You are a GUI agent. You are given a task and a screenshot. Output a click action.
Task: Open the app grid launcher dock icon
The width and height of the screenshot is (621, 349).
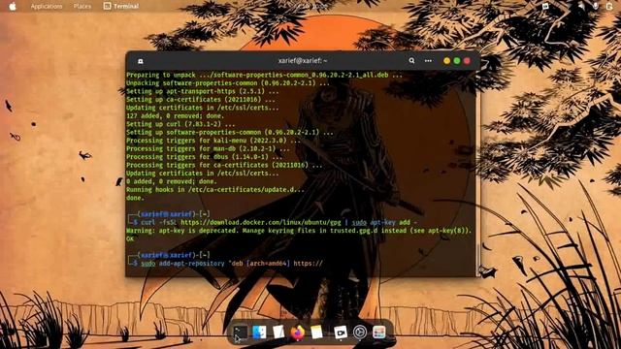[x=379, y=332]
